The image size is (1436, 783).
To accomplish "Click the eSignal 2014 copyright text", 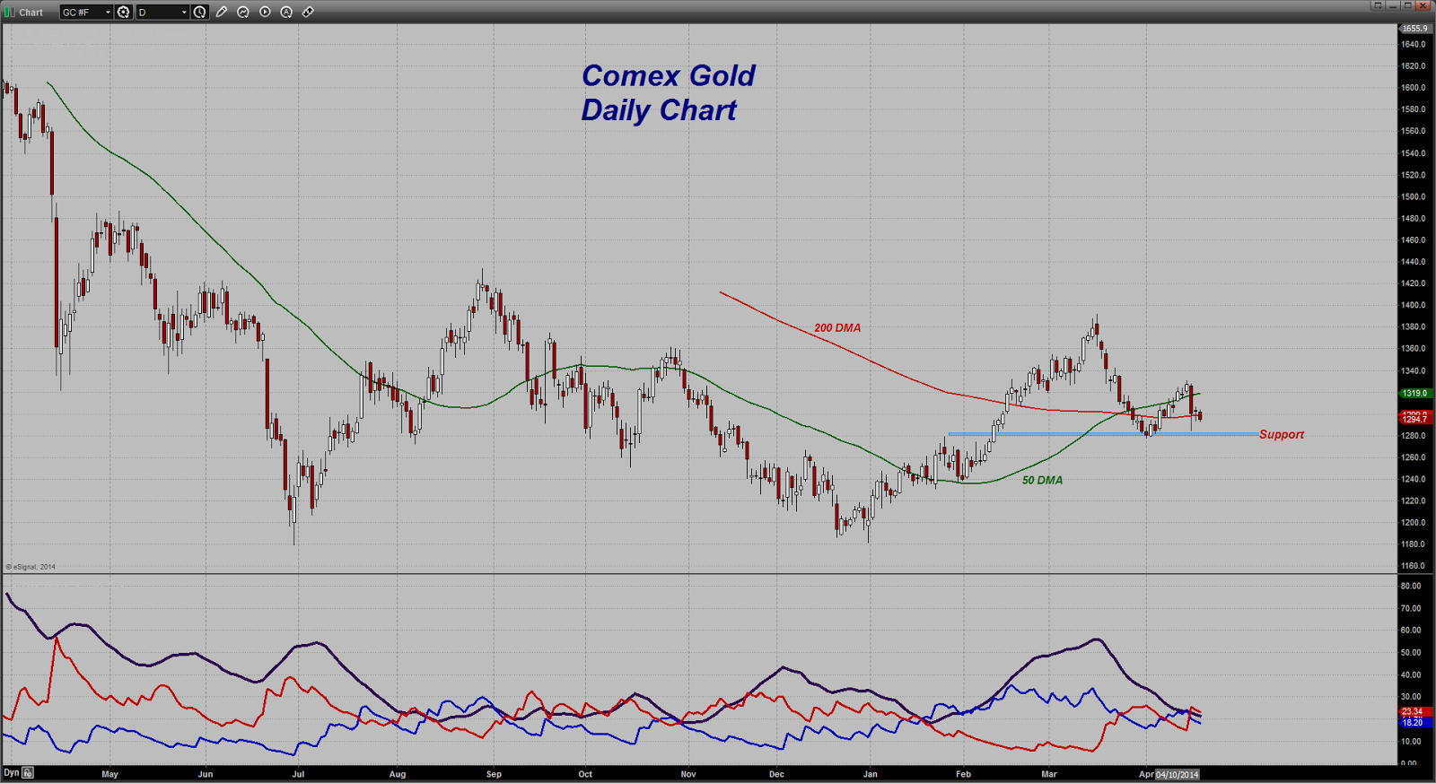I will (31, 567).
